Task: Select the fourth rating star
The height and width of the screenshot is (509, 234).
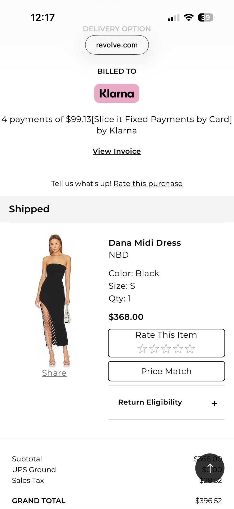Action: tap(178, 349)
